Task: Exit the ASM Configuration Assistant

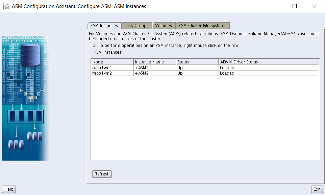Action: (317, 189)
